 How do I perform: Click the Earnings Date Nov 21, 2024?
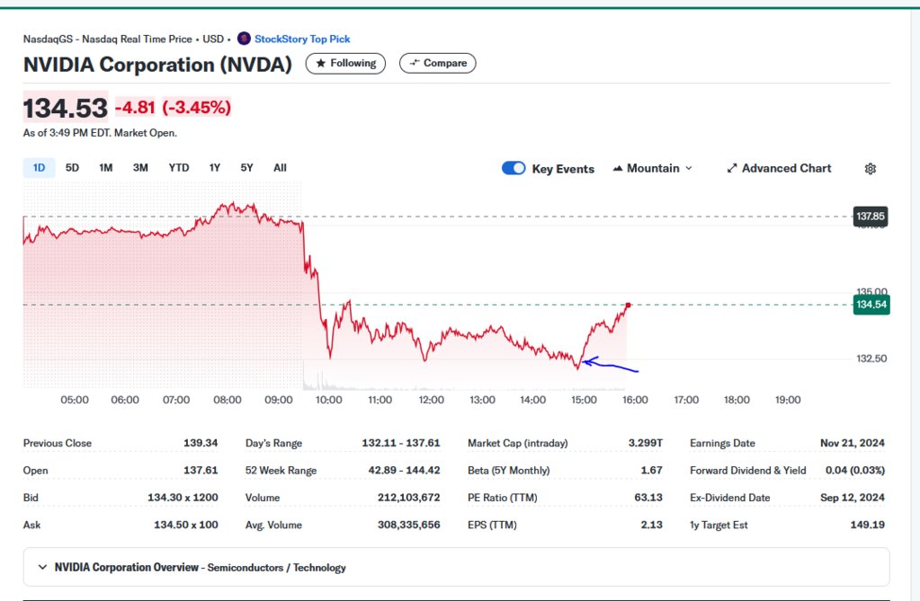click(x=853, y=443)
